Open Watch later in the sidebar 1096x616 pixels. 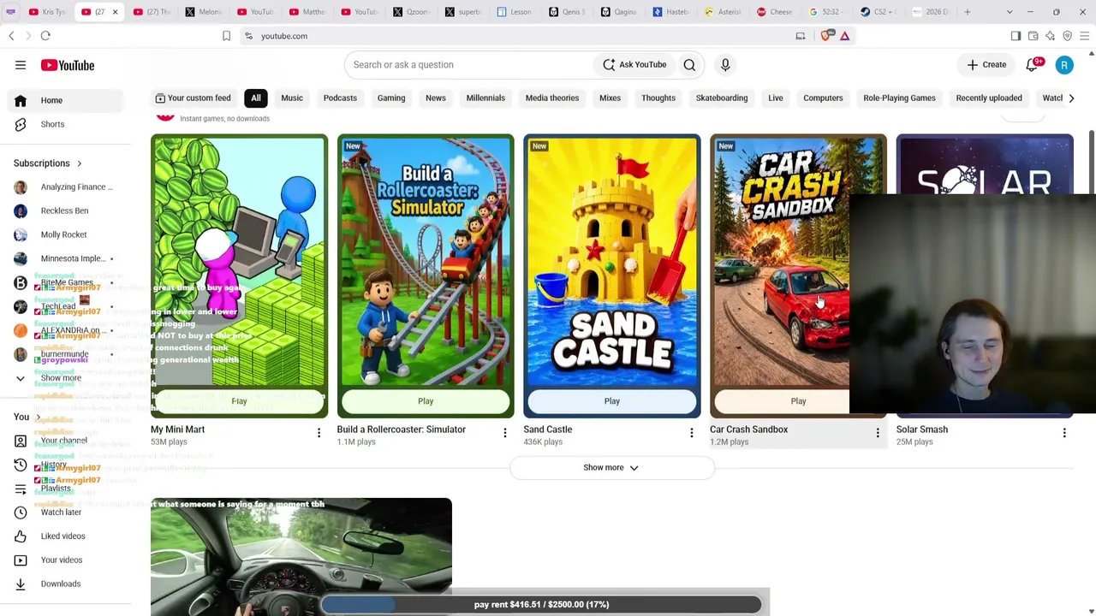coord(62,512)
